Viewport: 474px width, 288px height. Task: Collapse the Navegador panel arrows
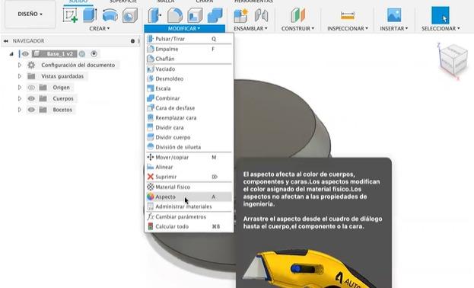[x=6, y=41]
